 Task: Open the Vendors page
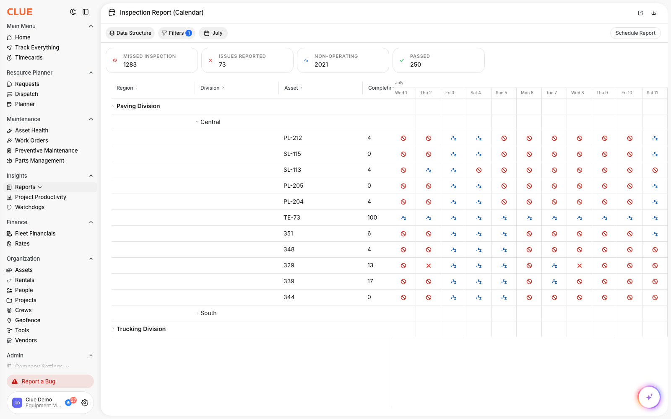click(x=26, y=341)
